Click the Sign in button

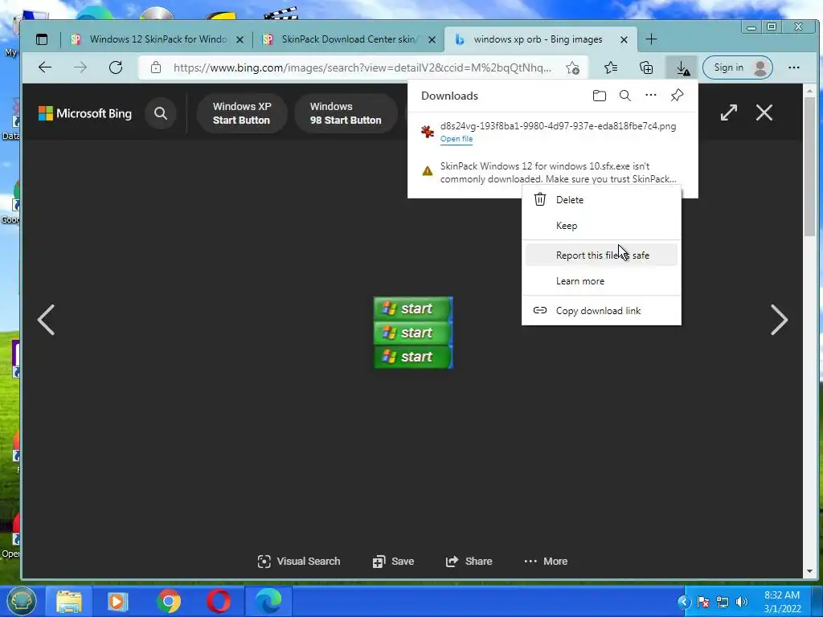(x=738, y=67)
